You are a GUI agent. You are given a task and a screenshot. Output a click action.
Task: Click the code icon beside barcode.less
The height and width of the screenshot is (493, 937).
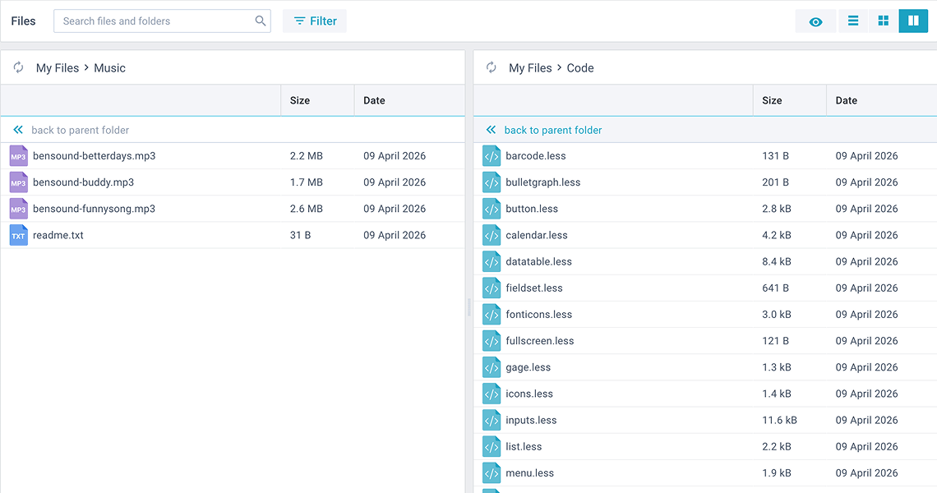click(x=492, y=156)
